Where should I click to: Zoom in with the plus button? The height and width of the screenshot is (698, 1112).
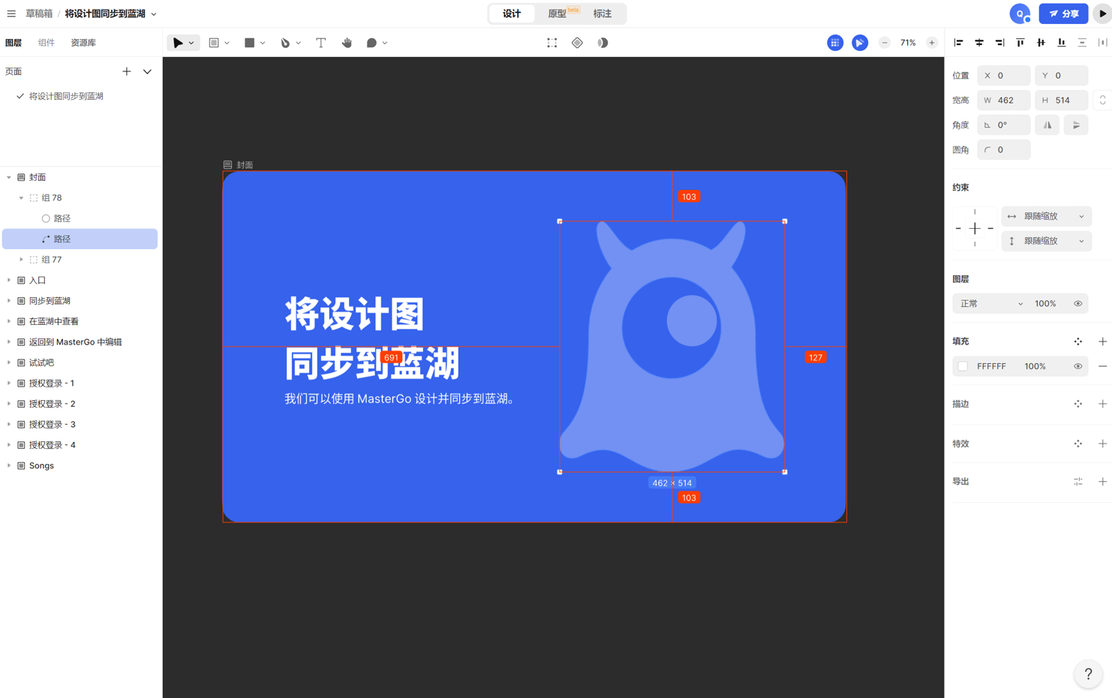(x=932, y=43)
